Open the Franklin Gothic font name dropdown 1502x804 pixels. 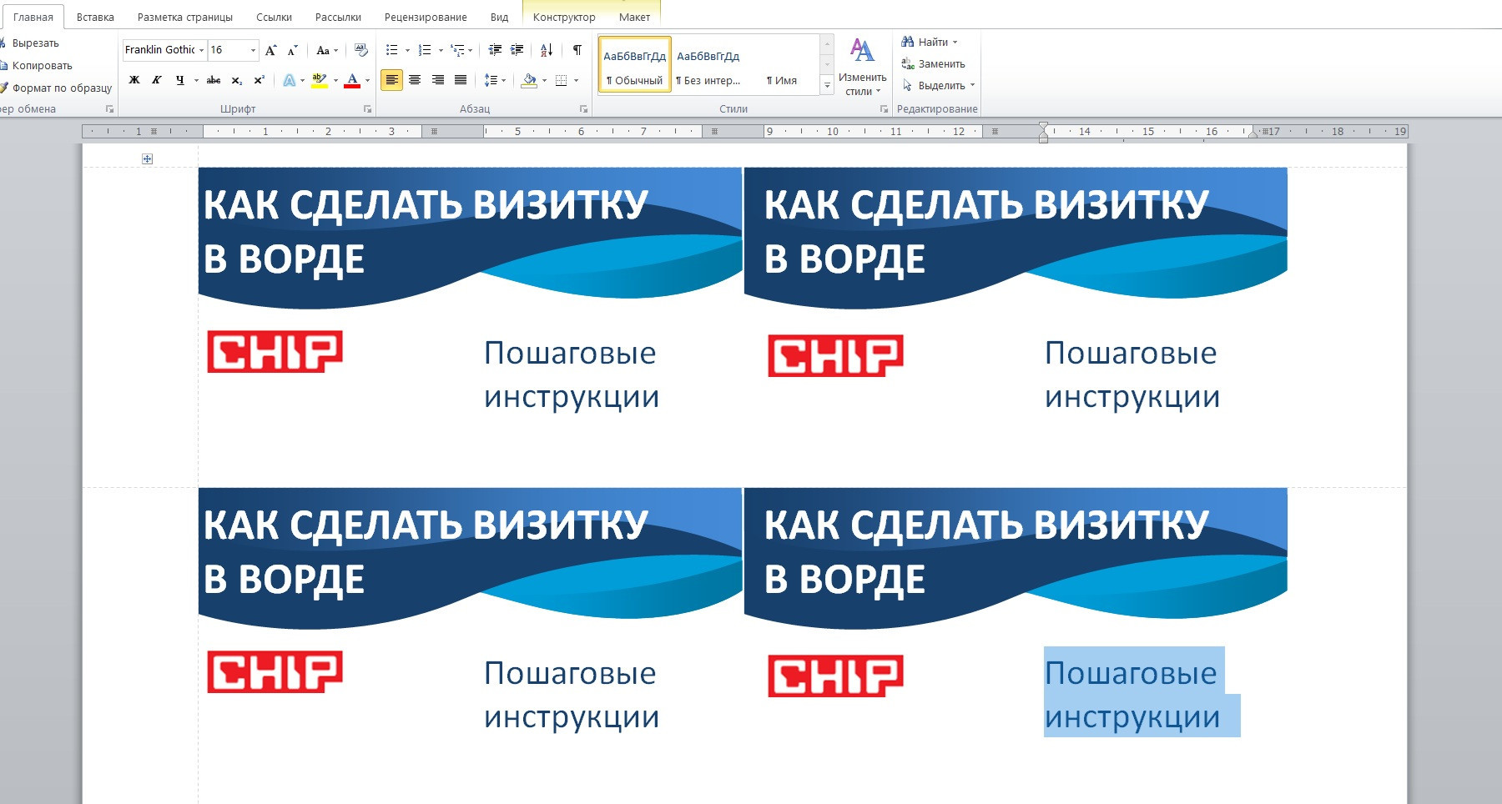(201, 51)
